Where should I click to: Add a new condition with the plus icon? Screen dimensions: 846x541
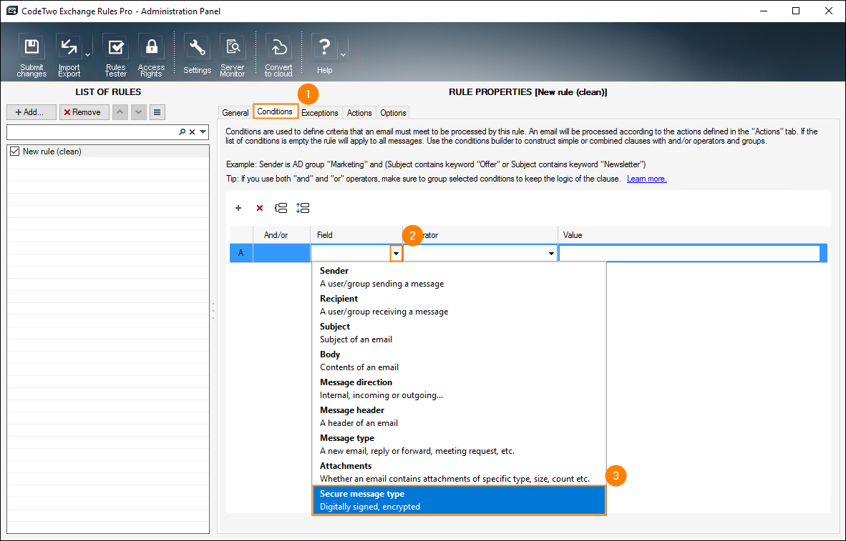[238, 208]
